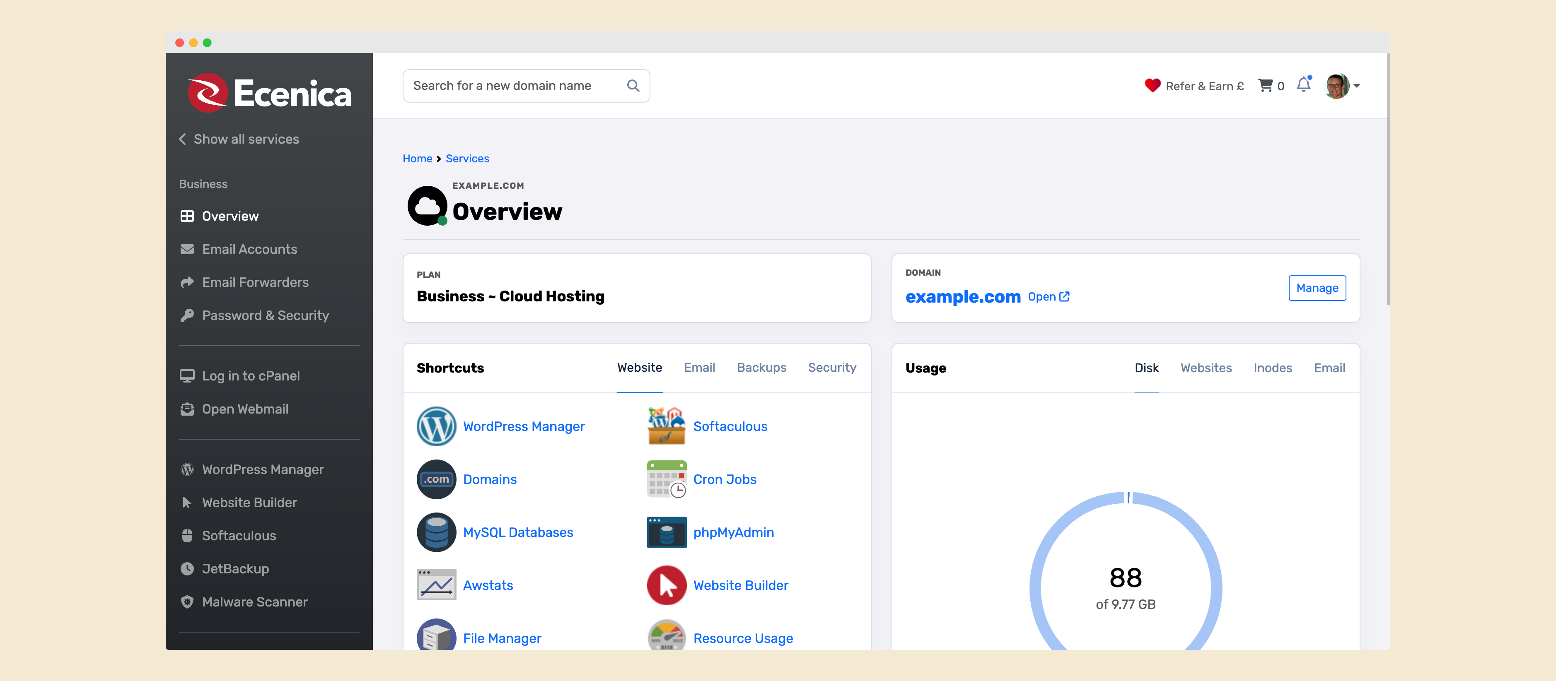
Task: Click the Services breadcrumb link
Action: (x=467, y=159)
